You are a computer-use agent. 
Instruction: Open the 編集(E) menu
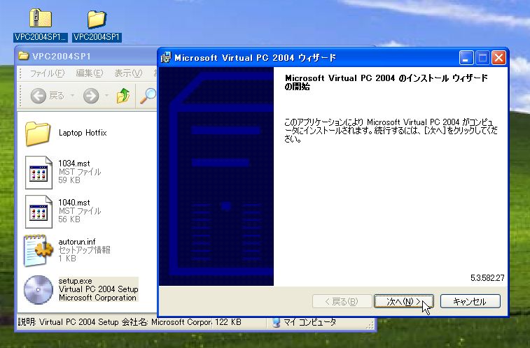(x=89, y=73)
